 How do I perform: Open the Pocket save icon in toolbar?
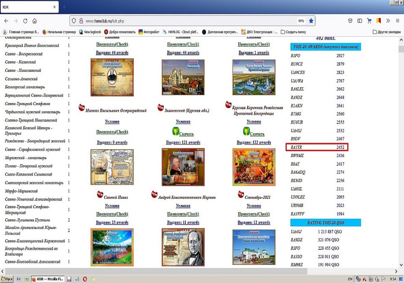350,21
